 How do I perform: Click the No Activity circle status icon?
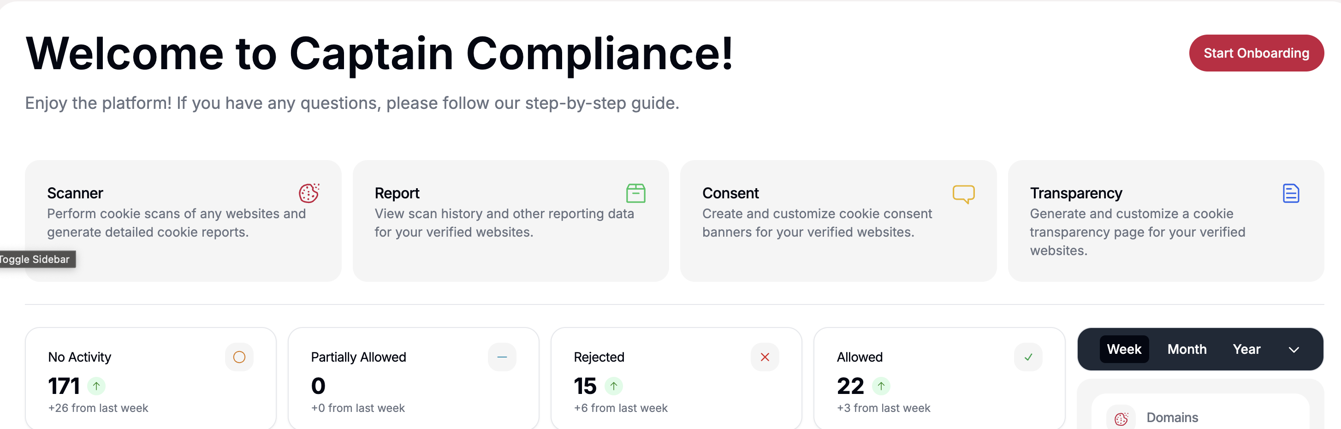[239, 357]
